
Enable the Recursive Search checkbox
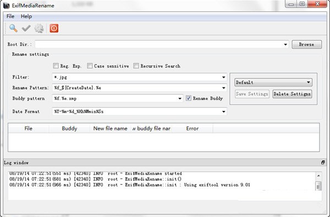tap(136, 66)
